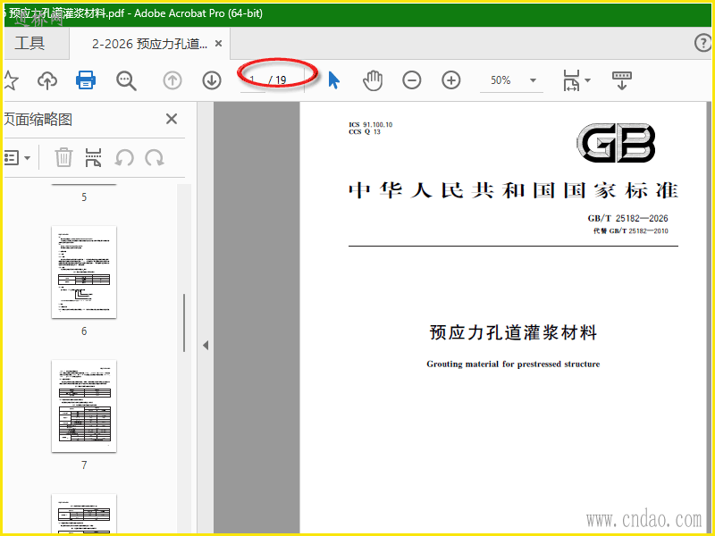Collapse the left navigation pane arrow
715x536 pixels.
pyautogui.click(x=206, y=346)
